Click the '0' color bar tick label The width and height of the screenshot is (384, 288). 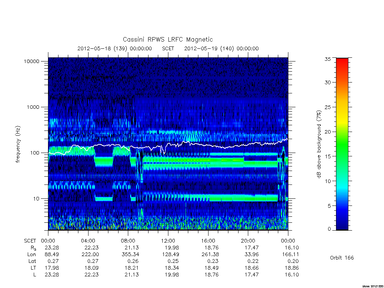point(329,229)
